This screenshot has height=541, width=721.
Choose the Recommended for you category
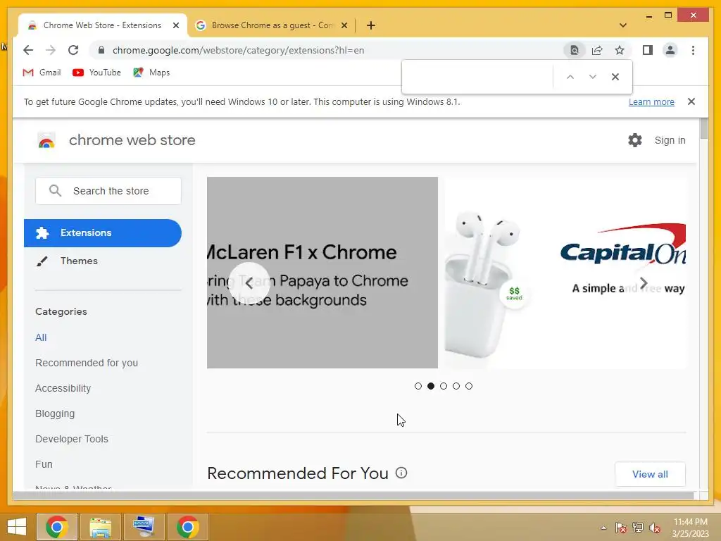pyautogui.click(x=87, y=363)
